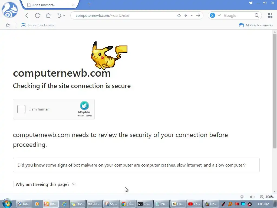Switch to Sticky Notes taskbar item
The height and width of the screenshot is (208, 277).
point(77,204)
